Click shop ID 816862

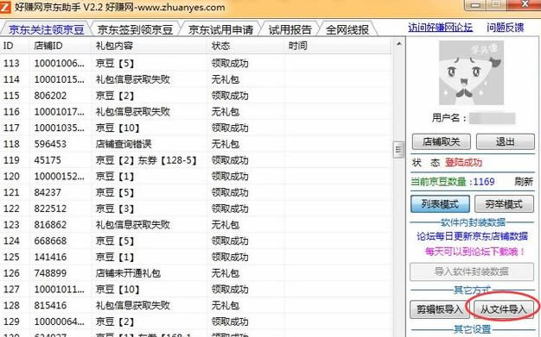coord(50,225)
